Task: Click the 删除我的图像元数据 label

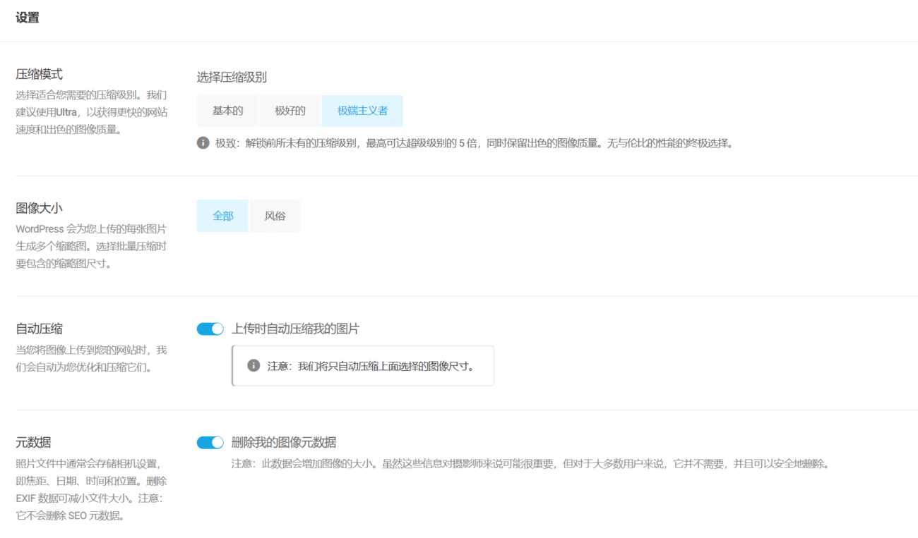Action: 283,443
